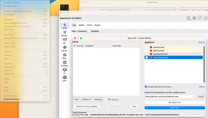Open the DP section icon
Viewport: 208px width, 118px height.
click(64, 40)
